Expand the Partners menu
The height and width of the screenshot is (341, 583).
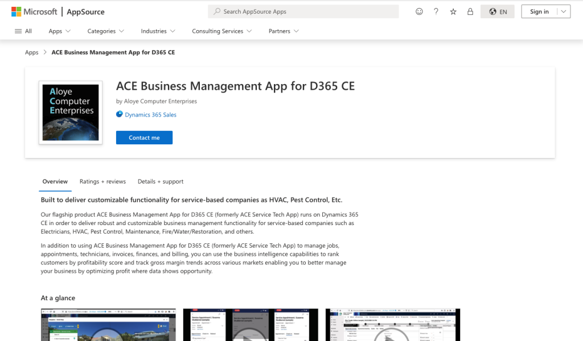pyautogui.click(x=284, y=31)
